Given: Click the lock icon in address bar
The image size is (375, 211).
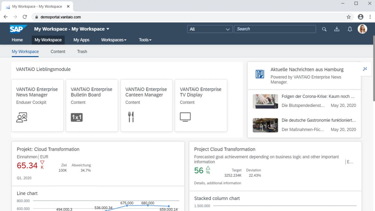Looking at the screenshot, I should (36, 17).
